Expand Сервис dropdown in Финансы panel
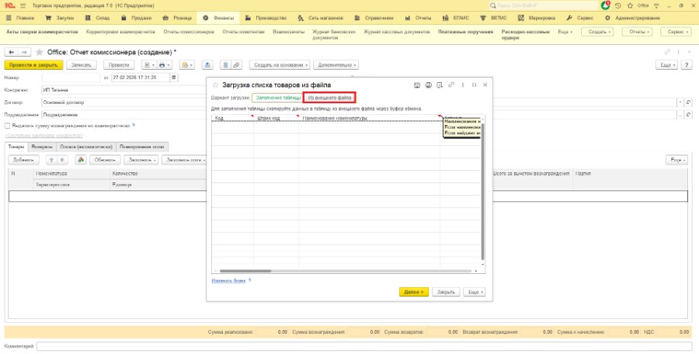This screenshot has width=699, height=354. (x=676, y=32)
